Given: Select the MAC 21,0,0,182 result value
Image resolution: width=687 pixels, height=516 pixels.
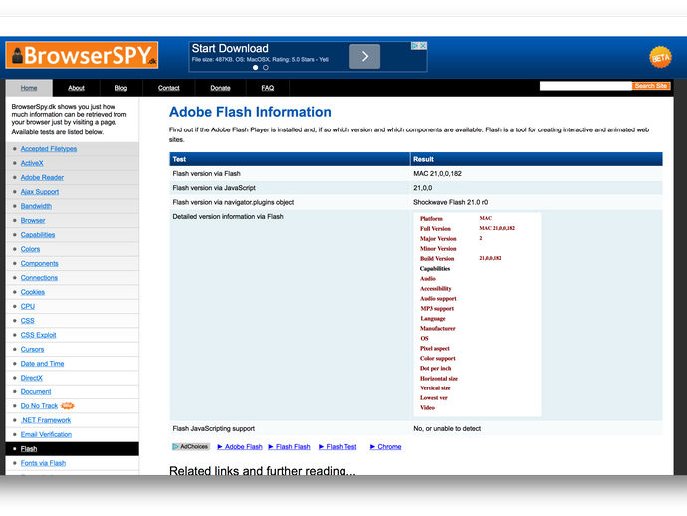Looking at the screenshot, I should click(437, 174).
